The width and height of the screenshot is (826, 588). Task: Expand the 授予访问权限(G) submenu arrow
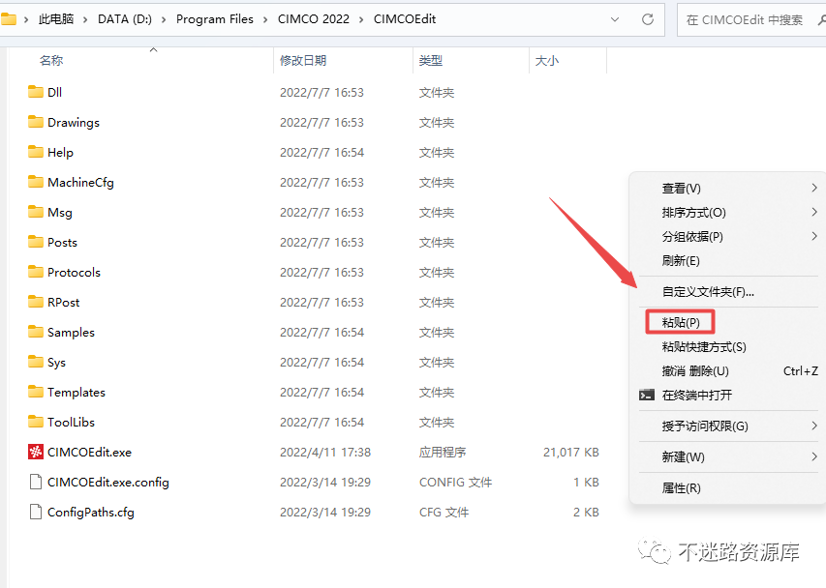coord(814,426)
